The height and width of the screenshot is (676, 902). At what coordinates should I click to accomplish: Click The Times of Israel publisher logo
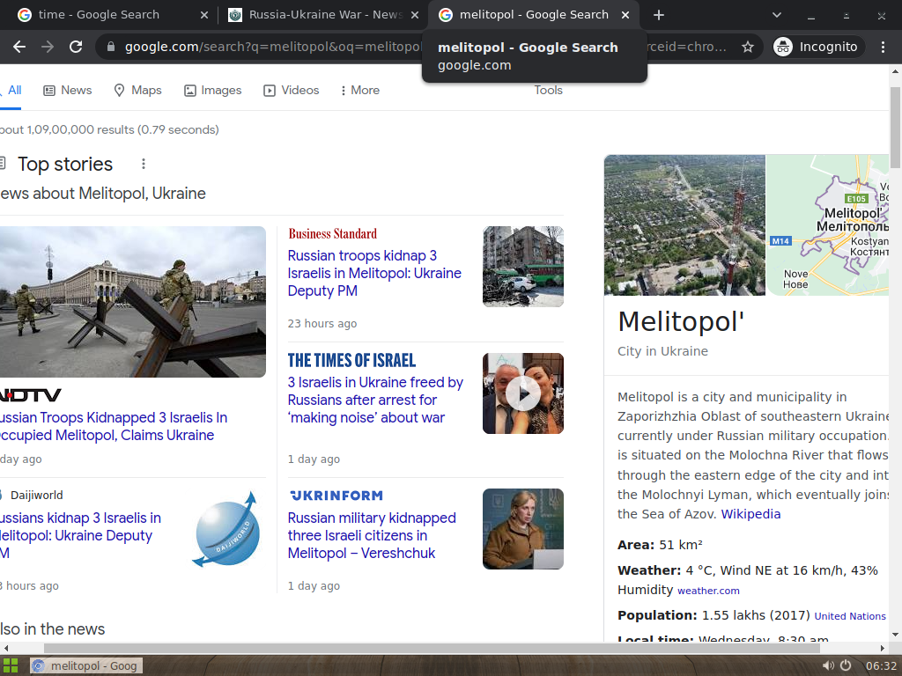(x=351, y=360)
